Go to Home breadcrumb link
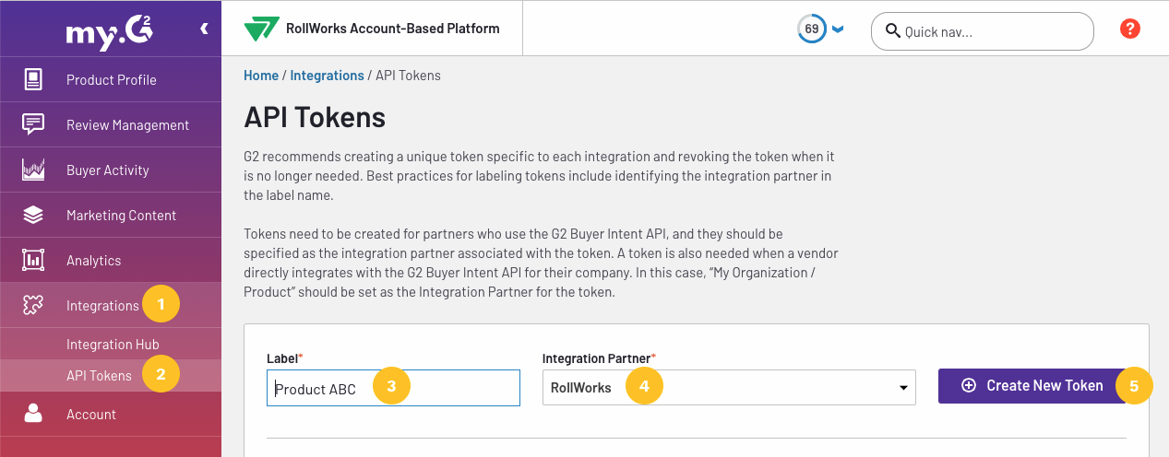The width and height of the screenshot is (1169, 457). point(261,76)
